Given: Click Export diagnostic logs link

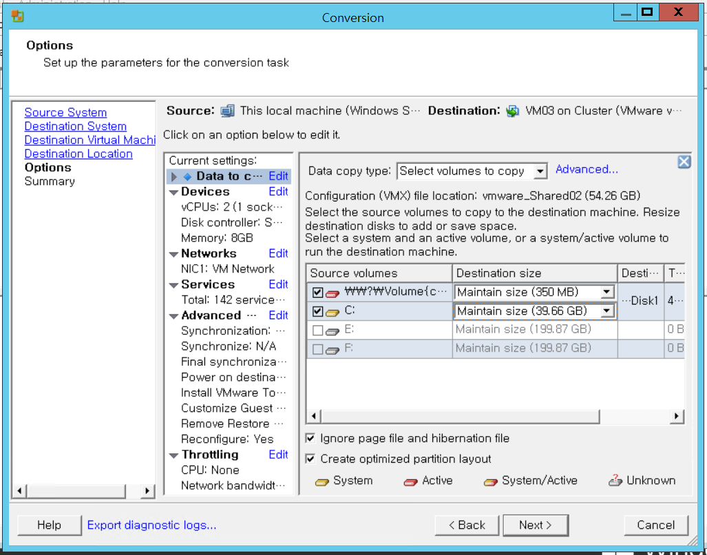Looking at the screenshot, I should click(x=151, y=525).
